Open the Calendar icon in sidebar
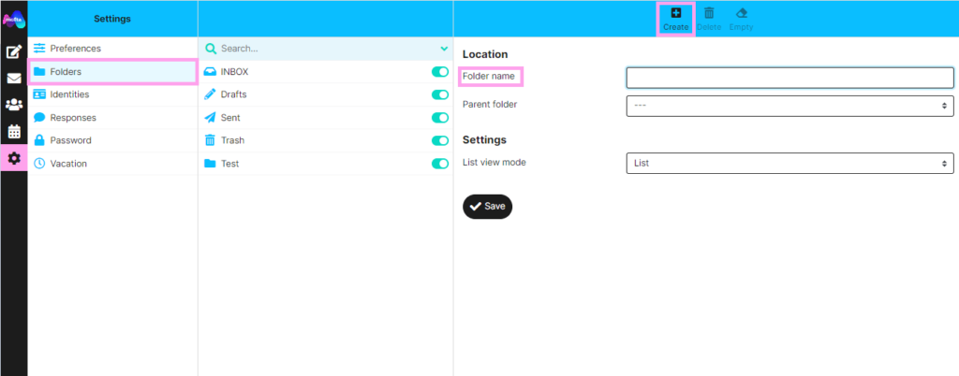Image resolution: width=959 pixels, height=376 pixels. click(x=14, y=132)
